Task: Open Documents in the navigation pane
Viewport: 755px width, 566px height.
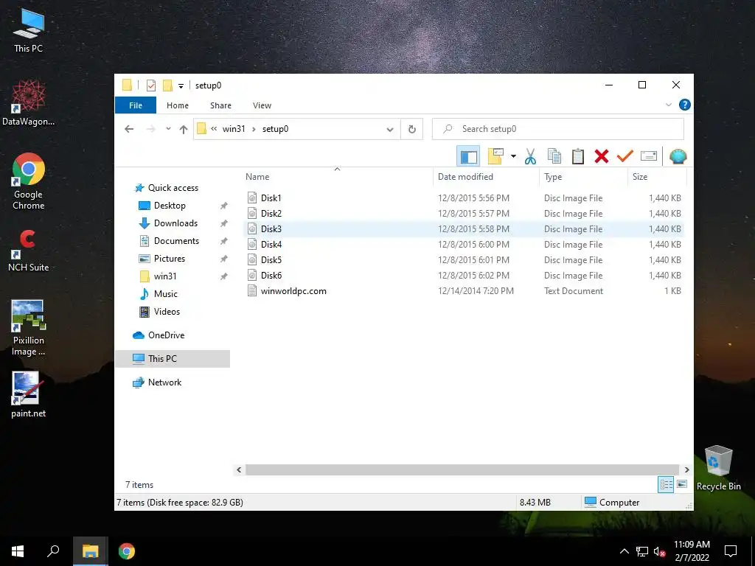Action: click(176, 241)
